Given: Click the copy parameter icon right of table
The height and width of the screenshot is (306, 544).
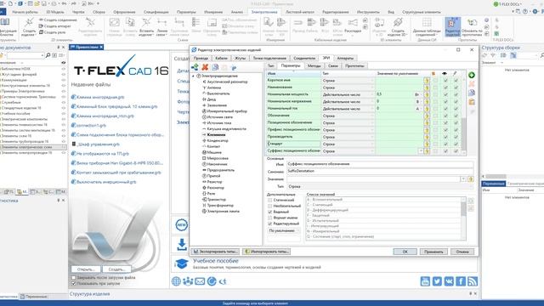Looking at the screenshot, I should point(472,93).
